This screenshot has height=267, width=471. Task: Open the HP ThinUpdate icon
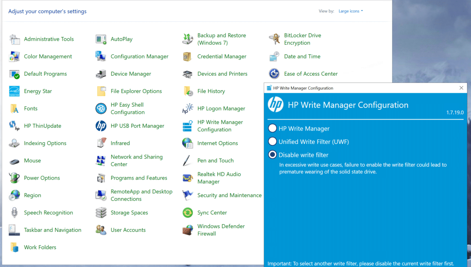coord(14,126)
